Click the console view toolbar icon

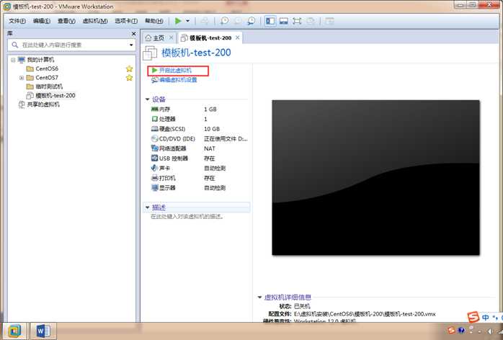click(x=284, y=21)
